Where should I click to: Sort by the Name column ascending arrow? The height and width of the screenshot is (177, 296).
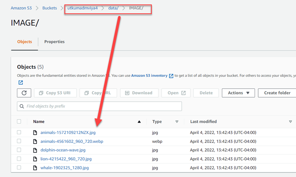tap(139, 122)
